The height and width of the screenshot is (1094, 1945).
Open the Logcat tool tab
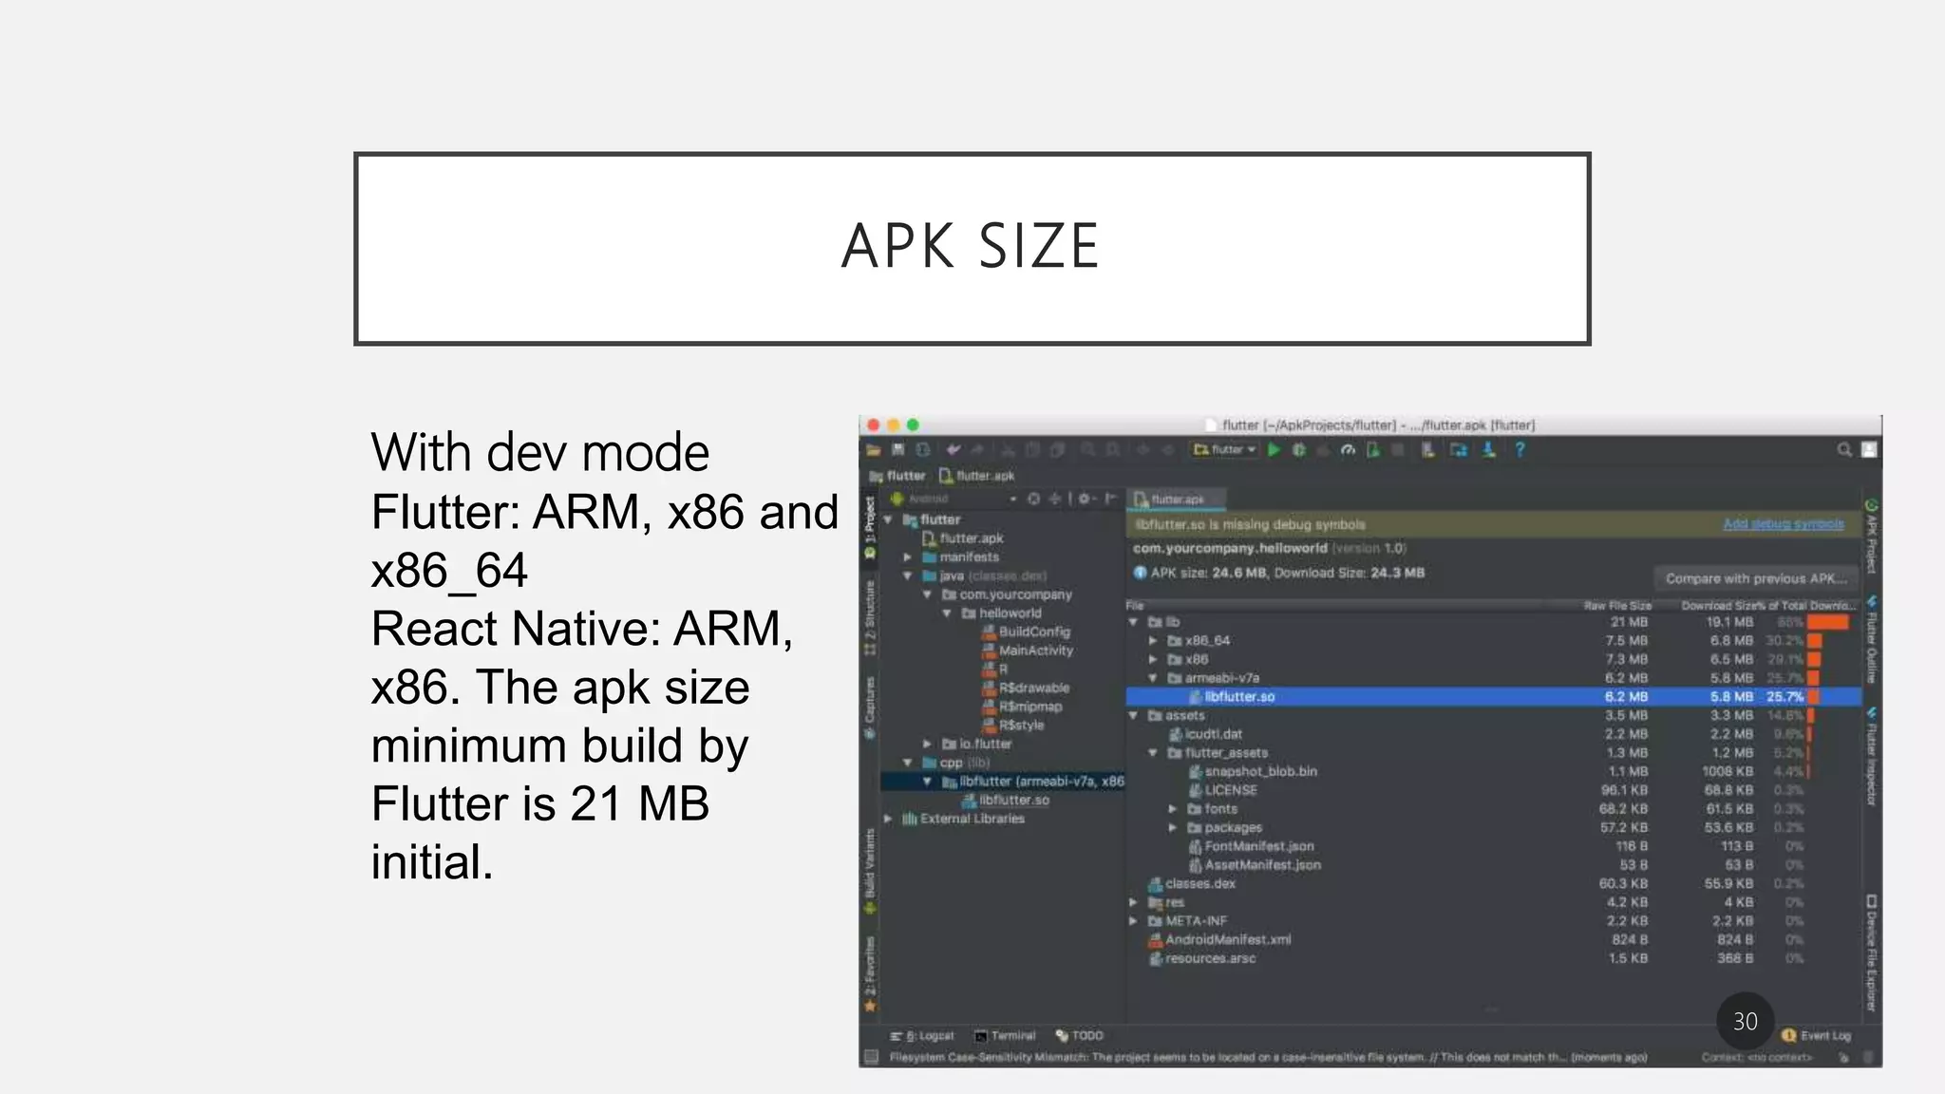[922, 1035]
